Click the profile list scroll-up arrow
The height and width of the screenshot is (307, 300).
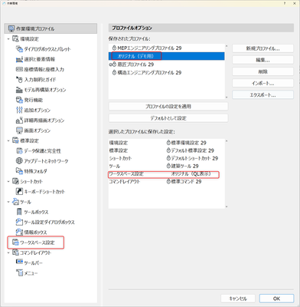coord(227,46)
